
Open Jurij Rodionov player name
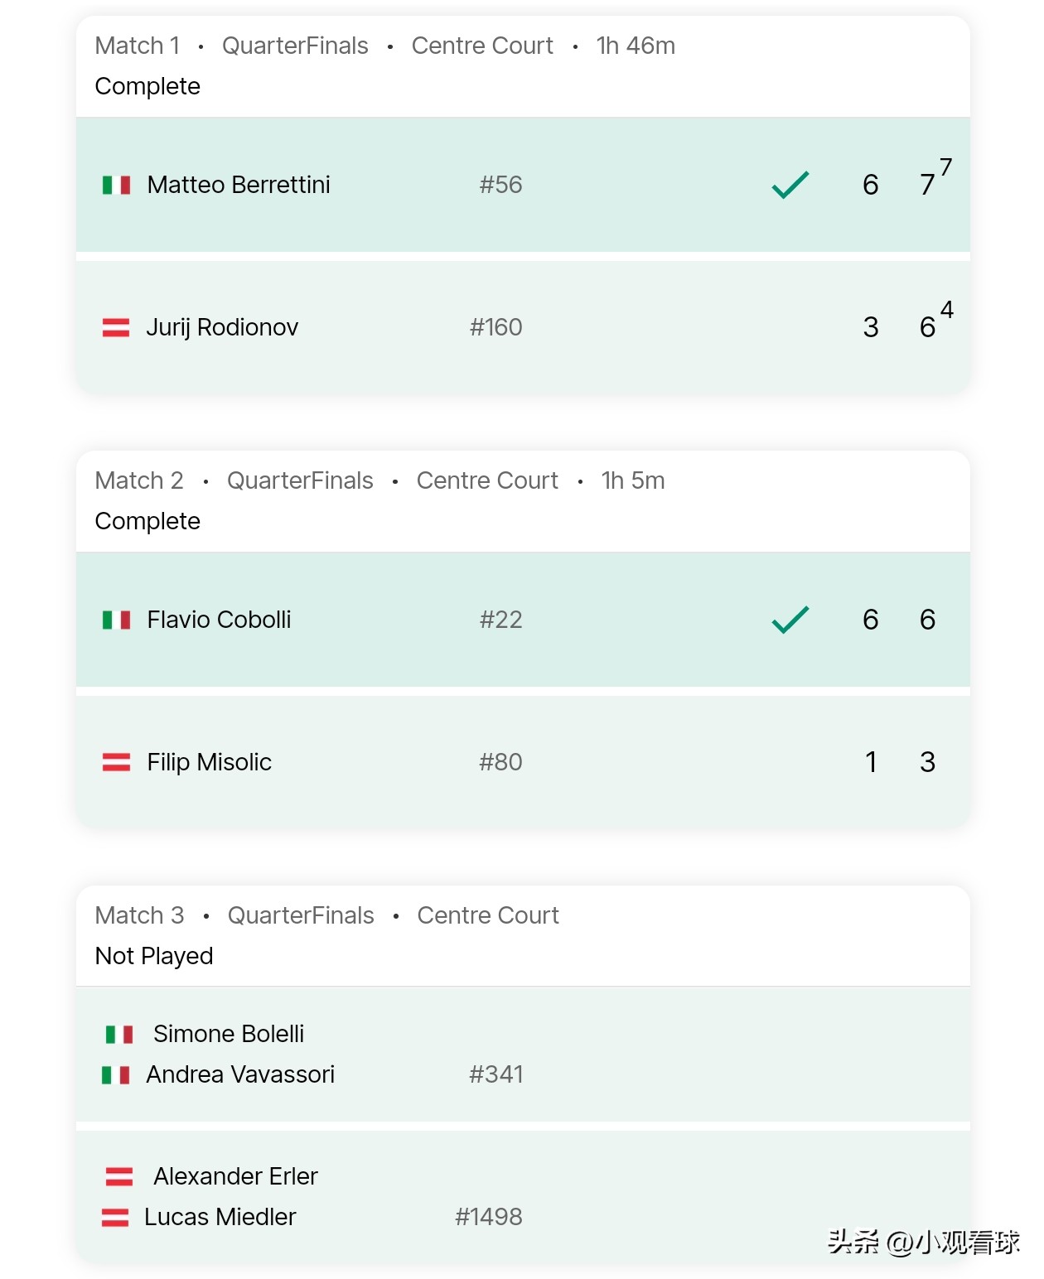tap(222, 328)
